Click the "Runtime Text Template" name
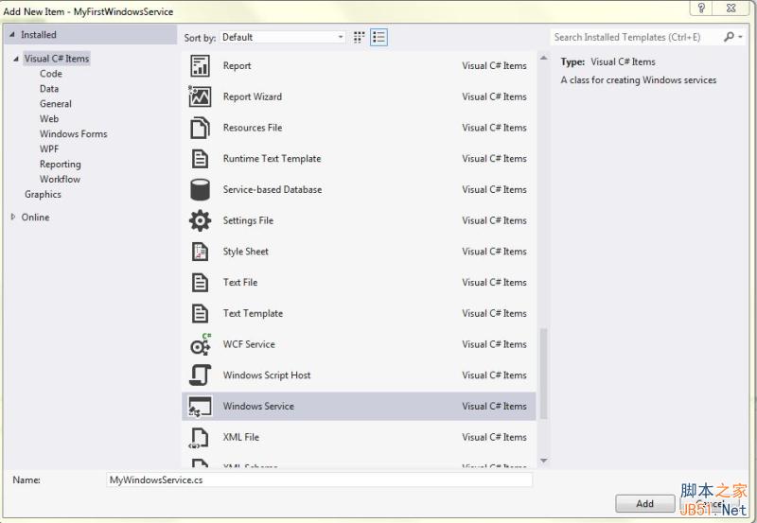 click(x=272, y=158)
